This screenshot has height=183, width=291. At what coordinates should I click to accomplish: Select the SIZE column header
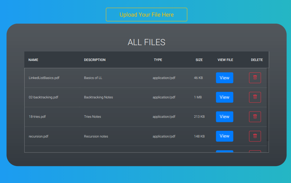click(199, 60)
